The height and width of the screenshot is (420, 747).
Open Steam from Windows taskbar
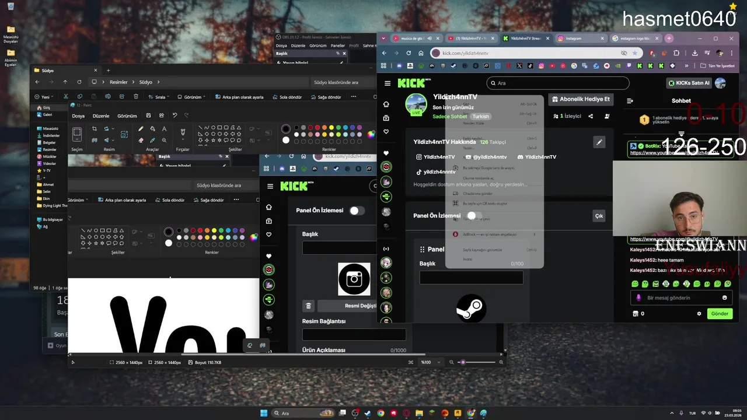[x=368, y=413]
